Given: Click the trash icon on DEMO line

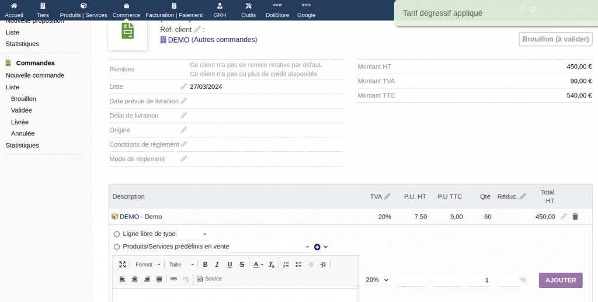Looking at the screenshot, I should point(575,217).
